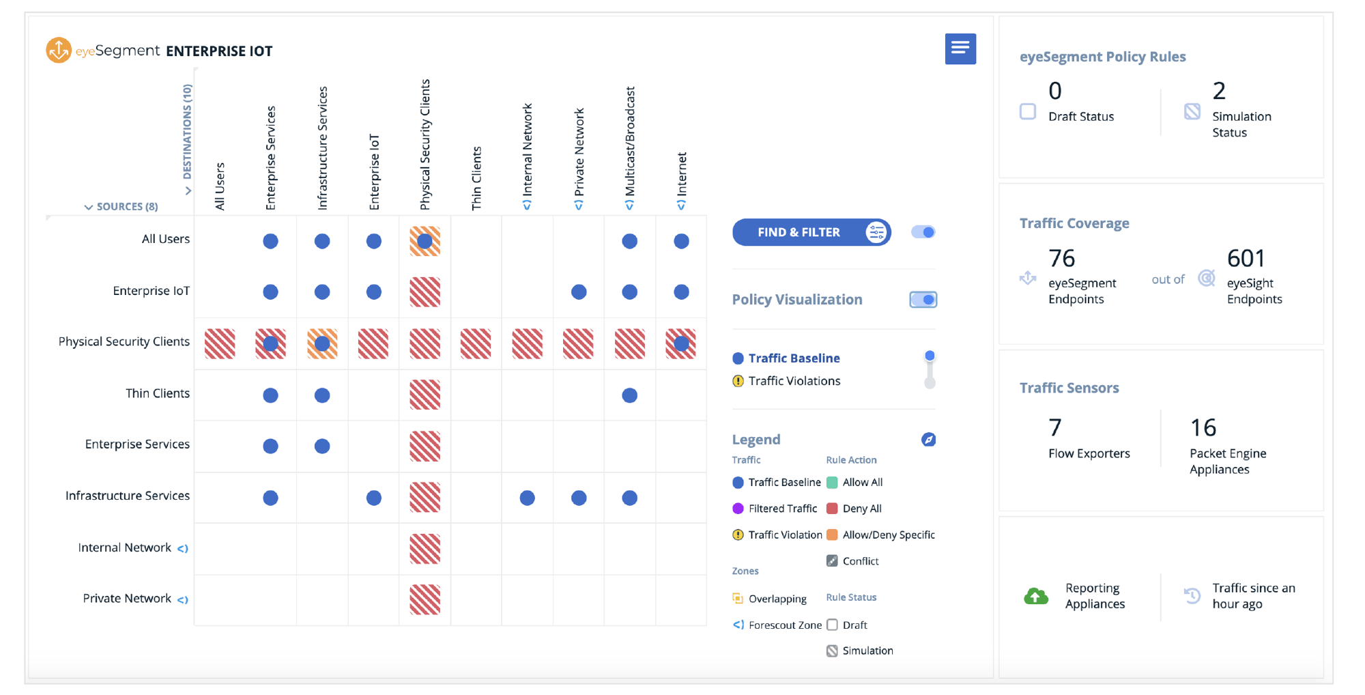Viewport: 1365px width, 695px height.
Task: Click the Reporting Appliances label
Action: tap(1095, 596)
